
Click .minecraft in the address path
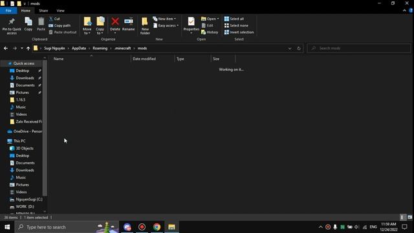123,49
